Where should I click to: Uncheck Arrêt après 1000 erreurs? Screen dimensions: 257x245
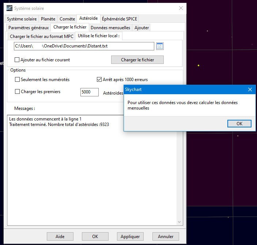tap(99, 80)
